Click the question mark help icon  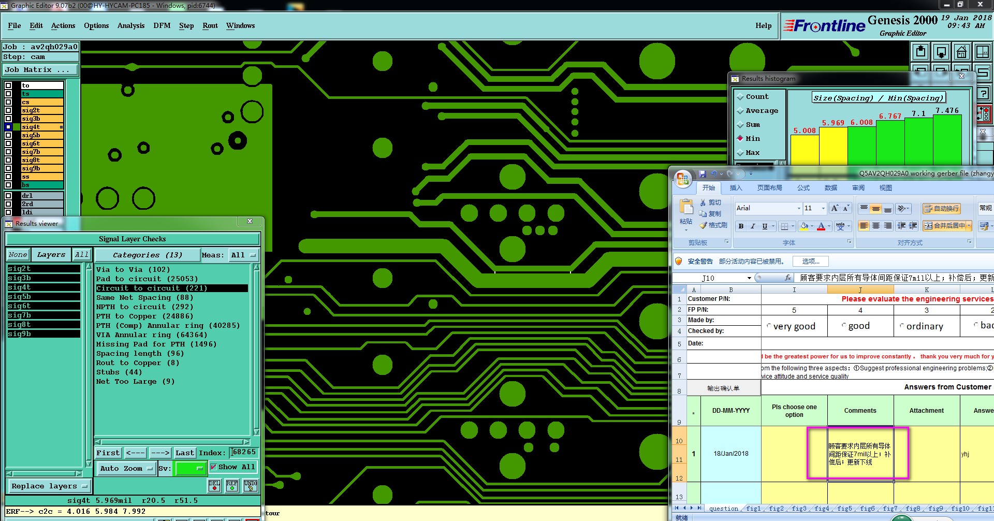coord(983,94)
